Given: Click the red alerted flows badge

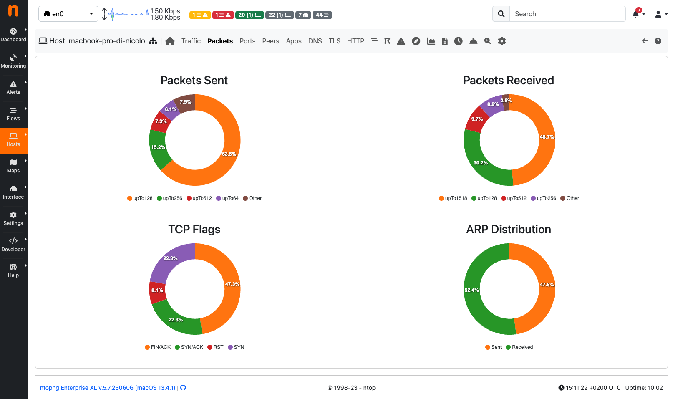Looking at the screenshot, I should click(223, 15).
